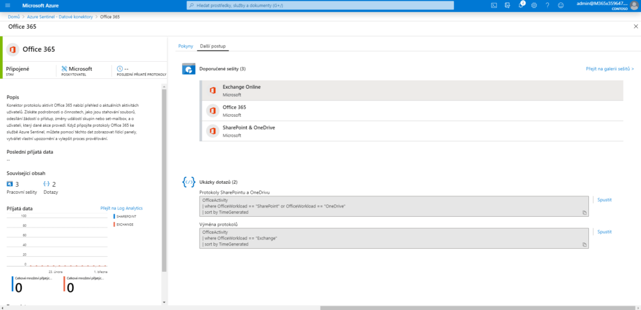Click the feedback smiley icon
The image size is (641, 310).
tap(561, 5)
